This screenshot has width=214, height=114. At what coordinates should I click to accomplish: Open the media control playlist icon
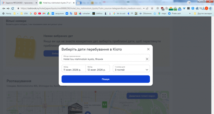[x=201, y=8]
